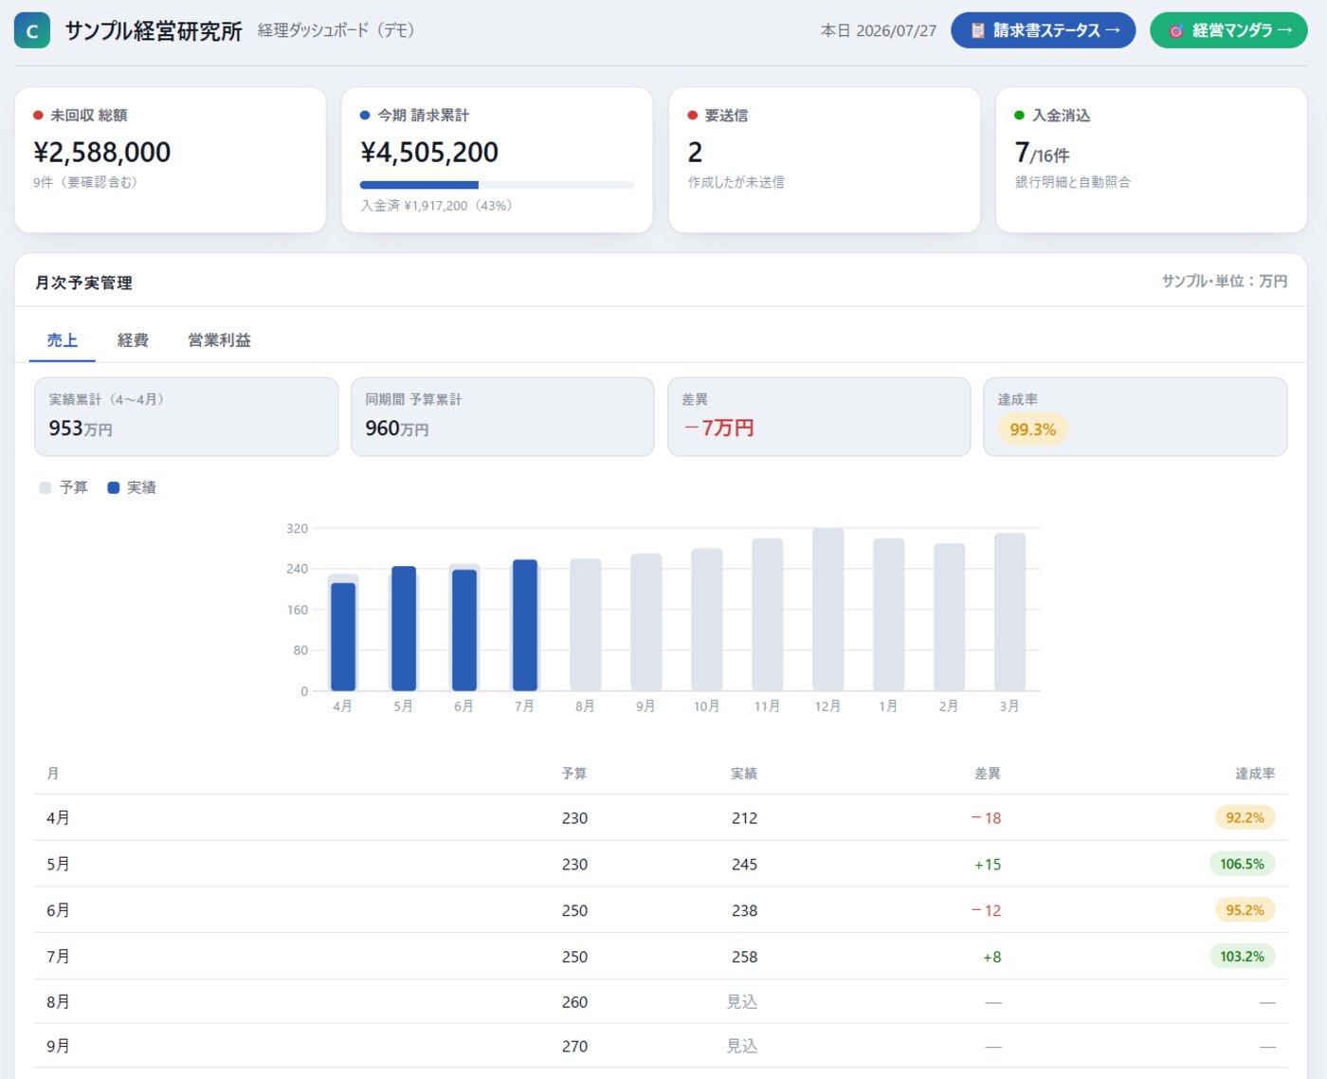Click the target icon in 経営マンダラ button
1327x1079 pixels.
tap(1176, 30)
